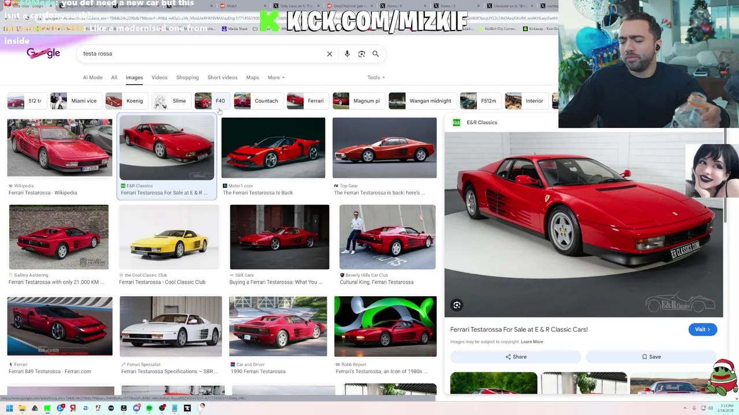Click the large E&R Classics preview image
The height and width of the screenshot is (415, 739).
pos(583,224)
